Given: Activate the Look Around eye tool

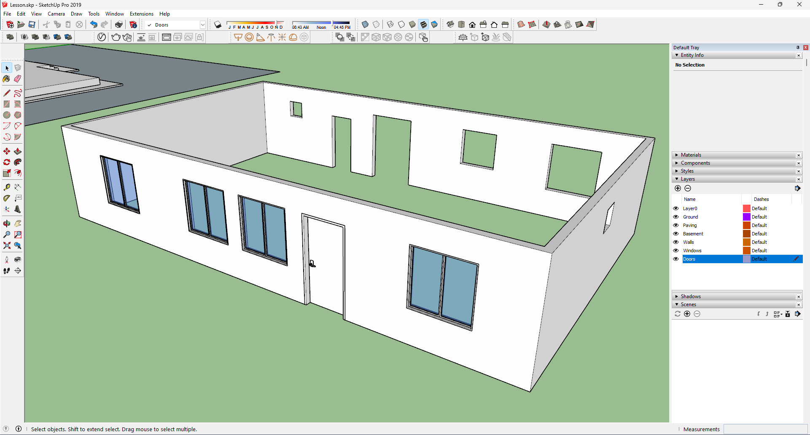Looking at the screenshot, I should [x=18, y=259].
